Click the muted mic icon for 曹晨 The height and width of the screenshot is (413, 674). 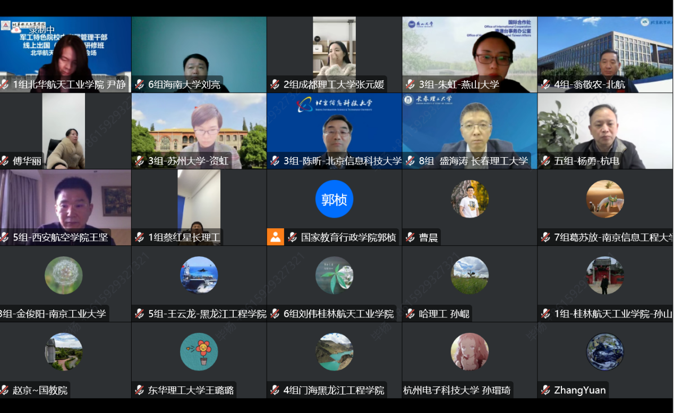(411, 237)
